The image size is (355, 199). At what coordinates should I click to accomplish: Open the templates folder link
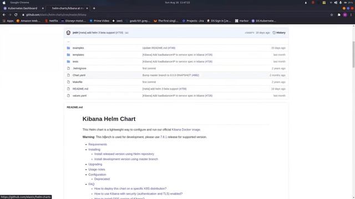pos(78,55)
